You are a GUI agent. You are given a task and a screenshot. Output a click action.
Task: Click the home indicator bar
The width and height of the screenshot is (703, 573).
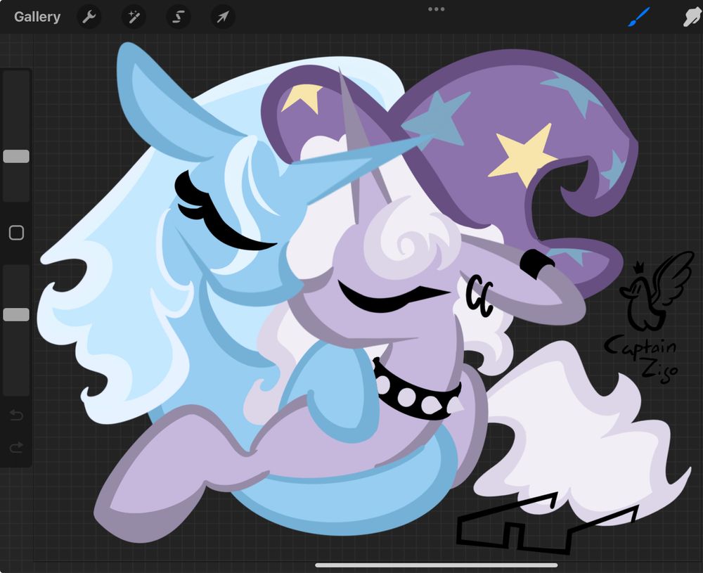pos(437,565)
